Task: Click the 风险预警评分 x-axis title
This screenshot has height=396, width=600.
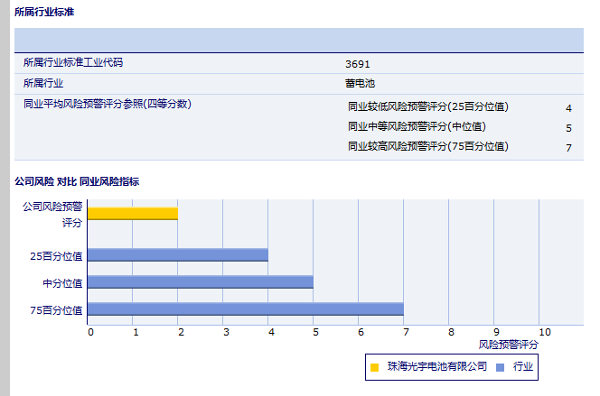Action: 508,345
